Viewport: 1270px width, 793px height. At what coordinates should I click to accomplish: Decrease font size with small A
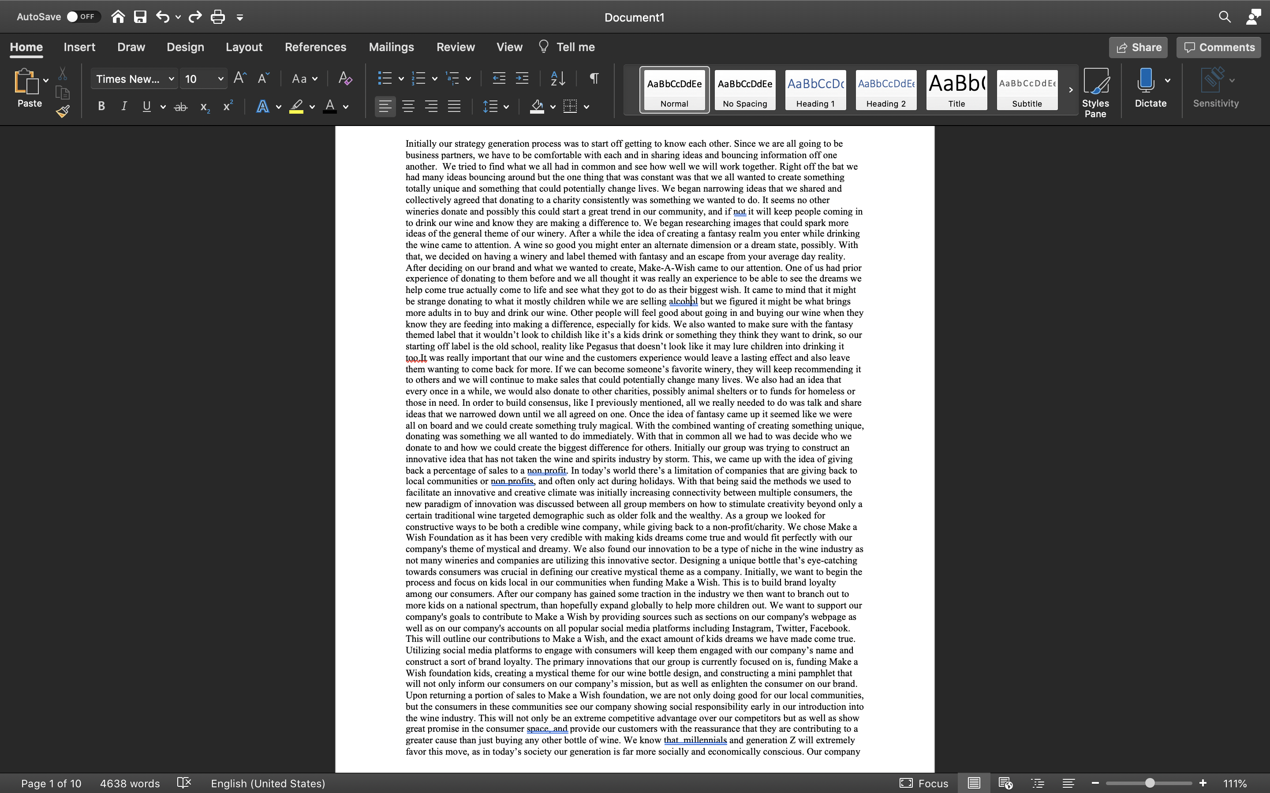click(x=263, y=78)
